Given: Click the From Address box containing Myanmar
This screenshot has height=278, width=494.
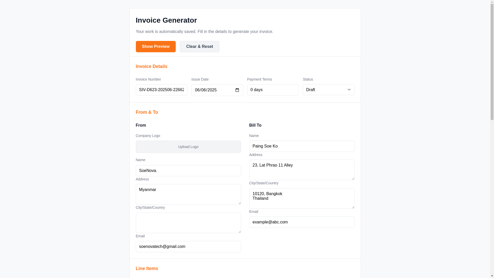Looking at the screenshot, I should [x=188, y=194].
